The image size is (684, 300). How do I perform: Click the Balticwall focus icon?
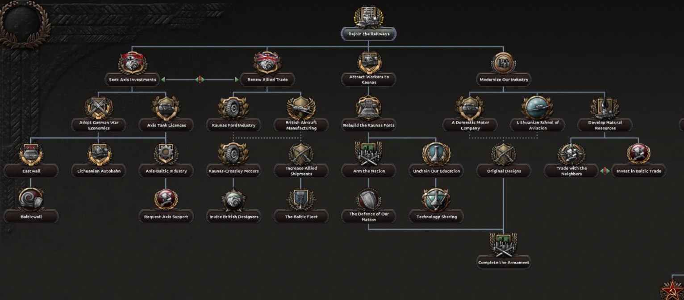pyautogui.click(x=31, y=200)
